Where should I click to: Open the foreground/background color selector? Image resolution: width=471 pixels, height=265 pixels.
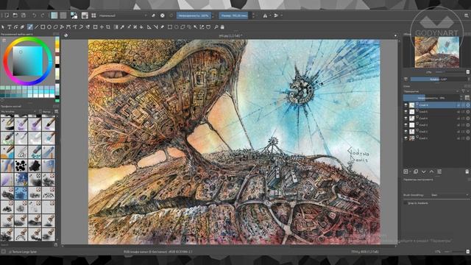[74, 15]
